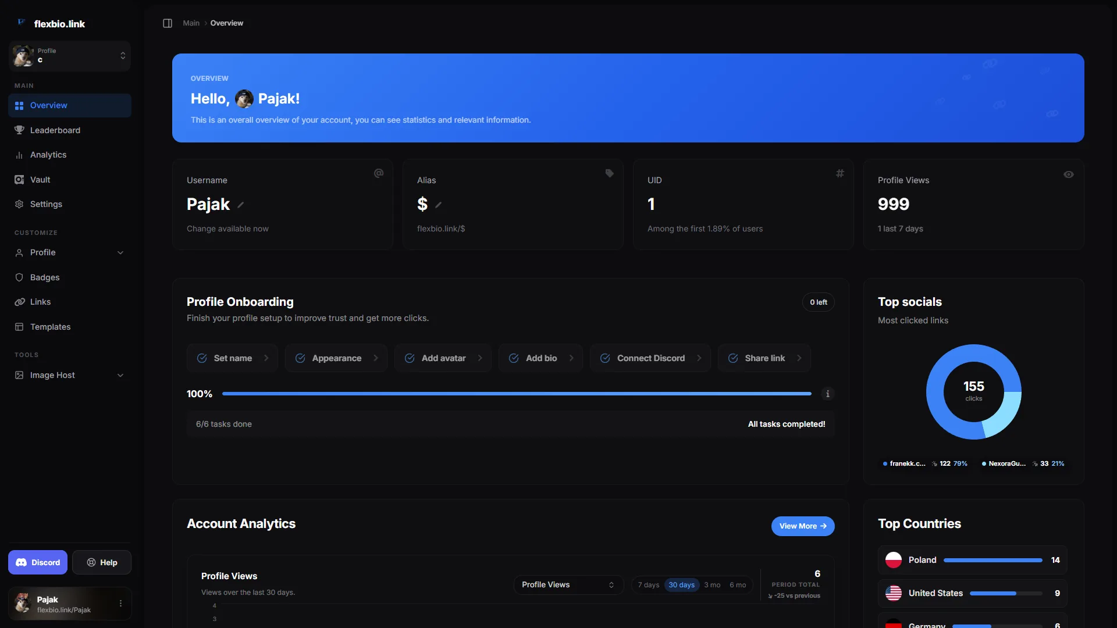This screenshot has height=628, width=1117.
Task: Open the Appearance onboarding task
Action: 336,358
